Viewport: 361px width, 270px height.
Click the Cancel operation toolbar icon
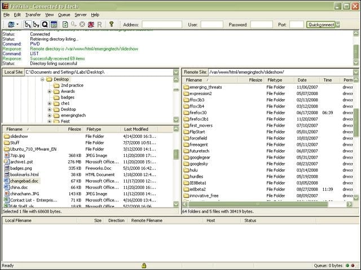pos(82,24)
